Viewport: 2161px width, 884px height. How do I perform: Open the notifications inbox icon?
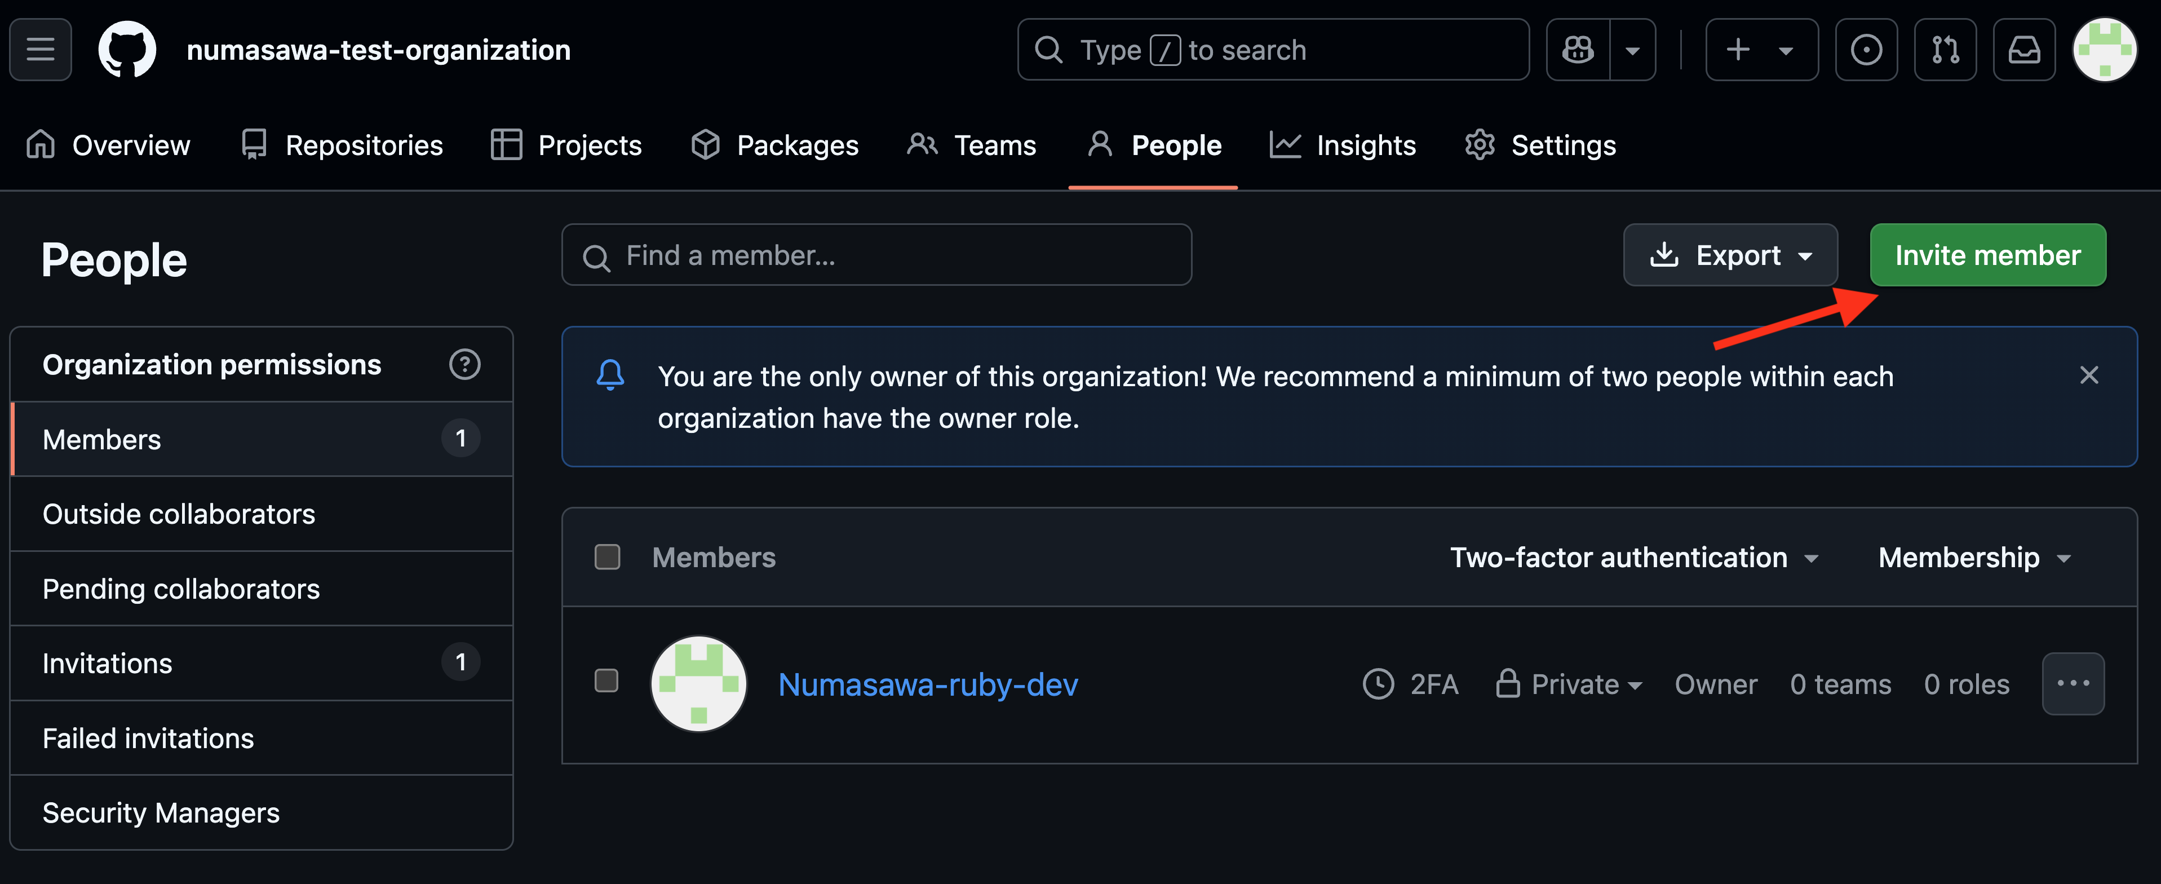[2023, 50]
